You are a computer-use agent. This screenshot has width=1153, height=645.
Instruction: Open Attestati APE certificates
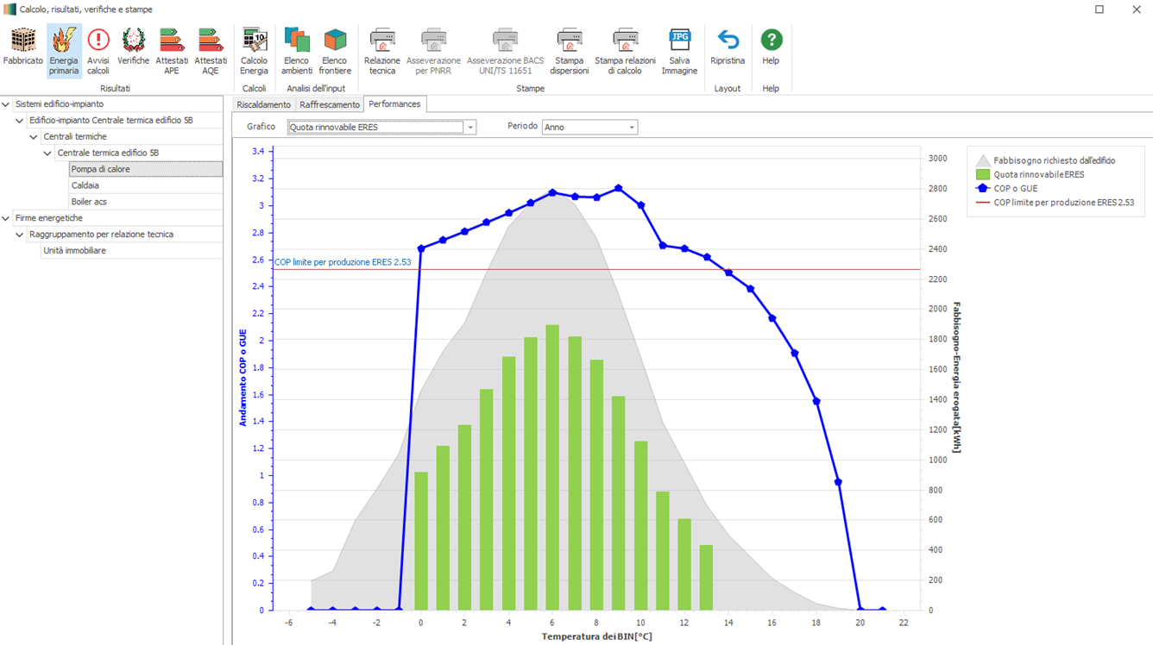tap(172, 50)
